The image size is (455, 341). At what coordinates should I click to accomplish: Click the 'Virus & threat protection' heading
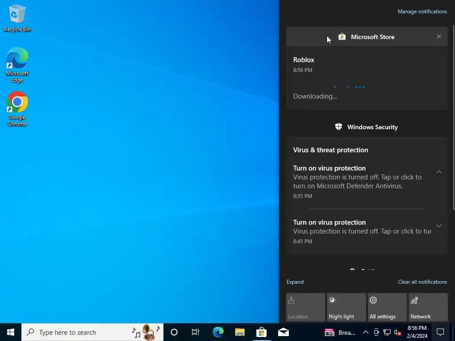331,150
